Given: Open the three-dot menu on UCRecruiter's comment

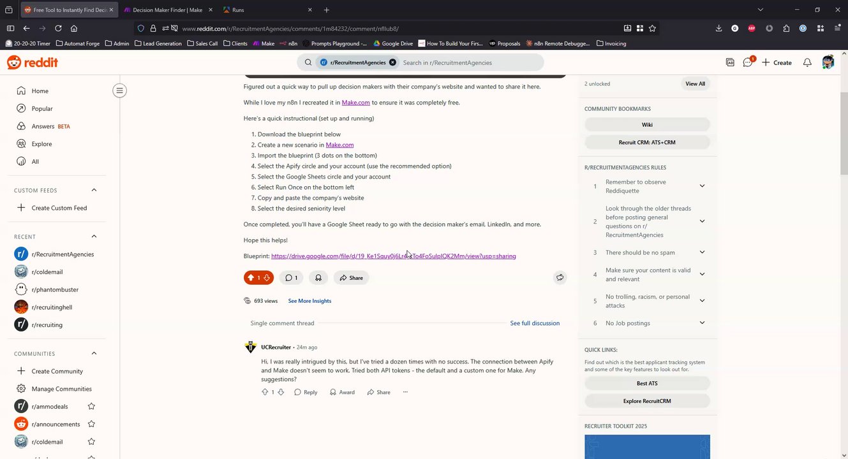Looking at the screenshot, I should coord(405,392).
